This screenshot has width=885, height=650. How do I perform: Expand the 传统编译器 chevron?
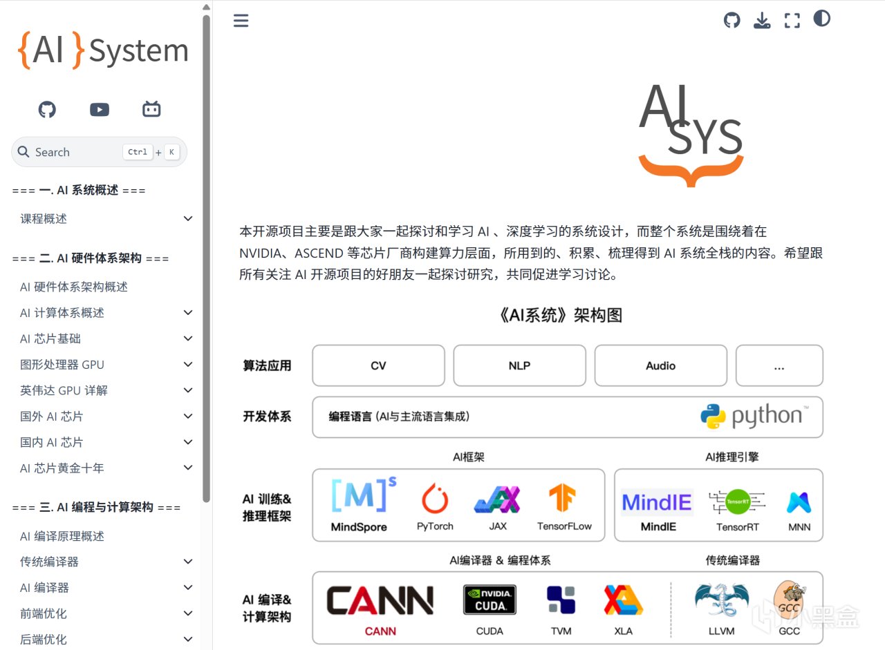click(x=188, y=562)
